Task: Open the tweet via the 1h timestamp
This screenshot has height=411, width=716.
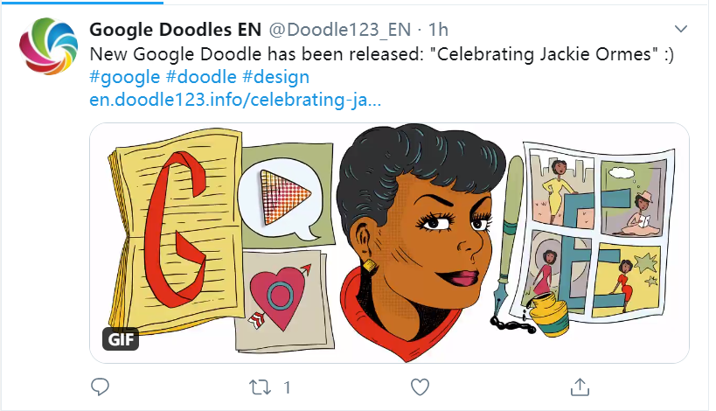Action: click(x=438, y=30)
